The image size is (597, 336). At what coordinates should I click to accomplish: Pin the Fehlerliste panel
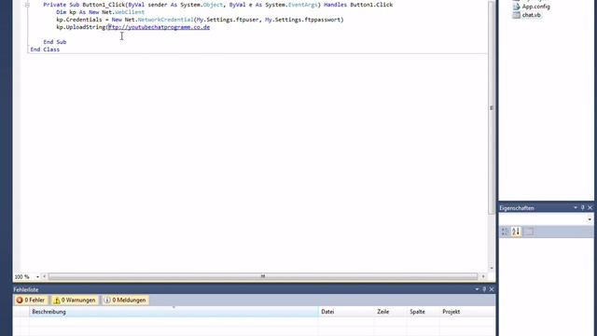[x=484, y=289]
